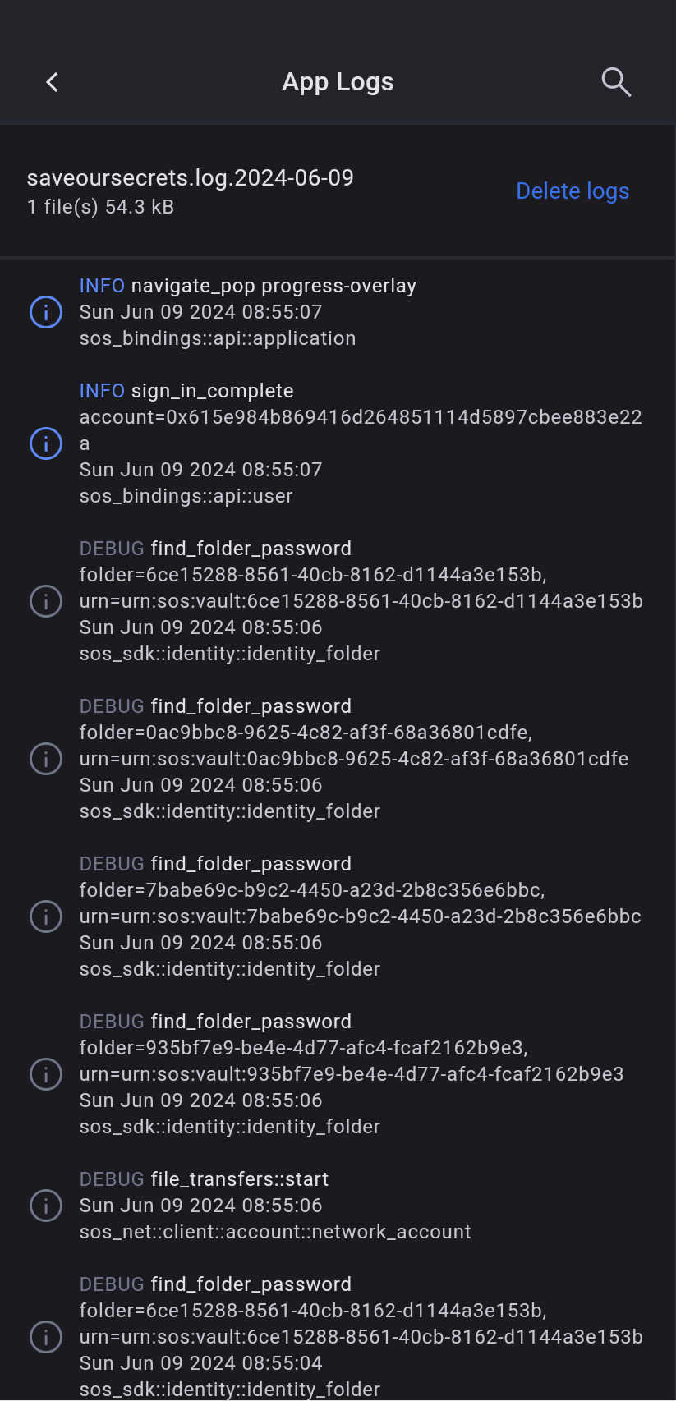
Task: Click info icon for 08:55:04 find_folder_password entry
Action: 46,1337
